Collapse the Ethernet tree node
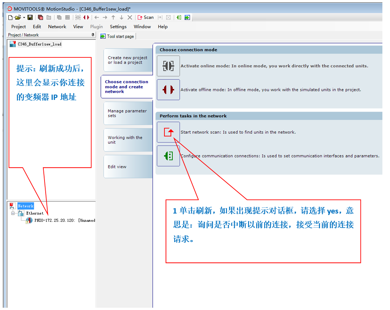This screenshot has height=310, width=390. point(13,213)
